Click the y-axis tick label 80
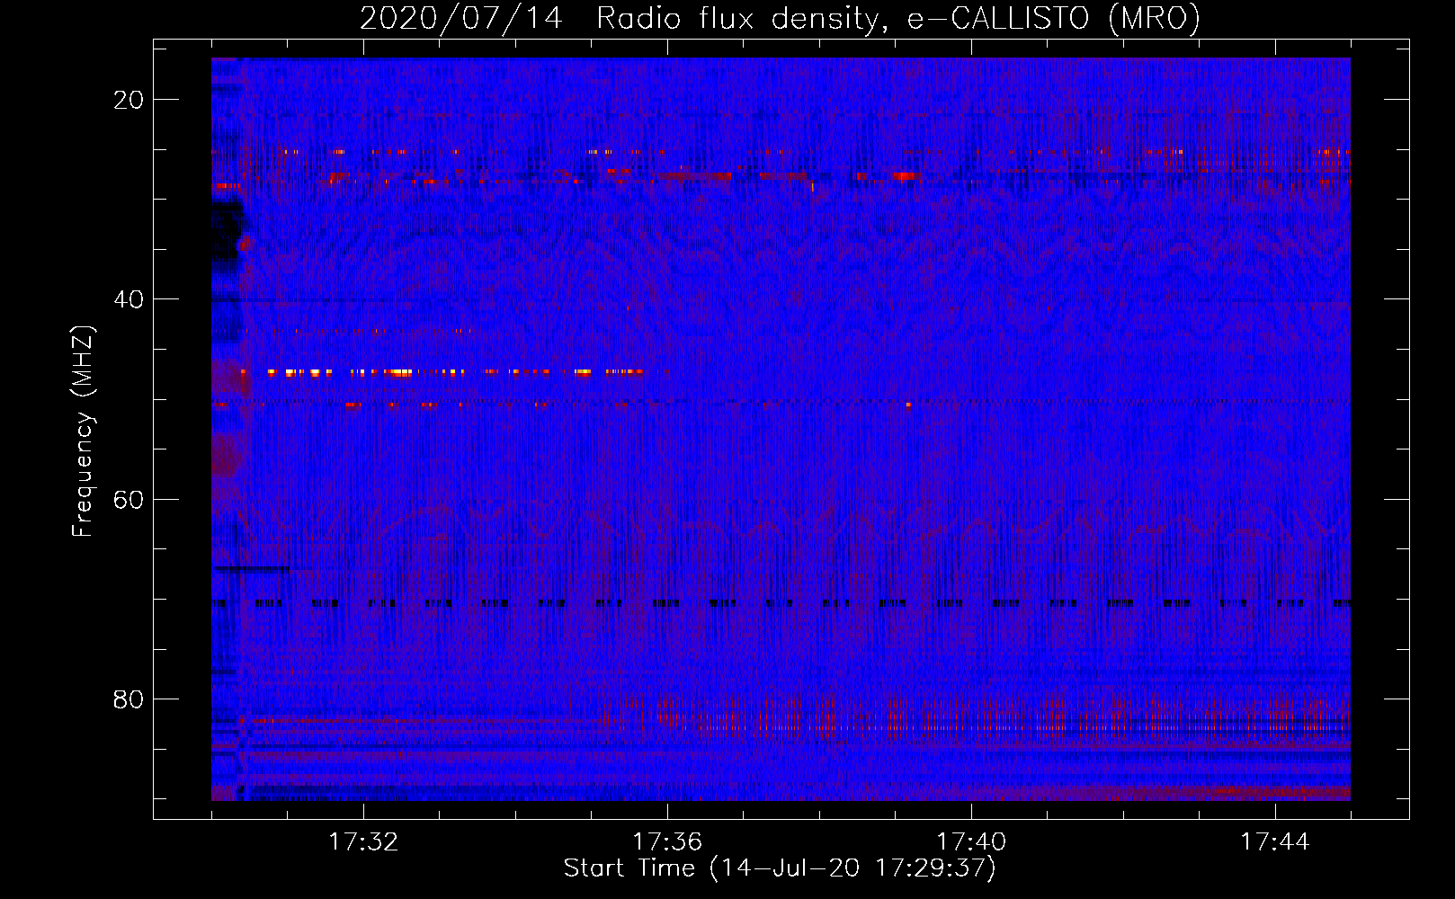 point(129,699)
